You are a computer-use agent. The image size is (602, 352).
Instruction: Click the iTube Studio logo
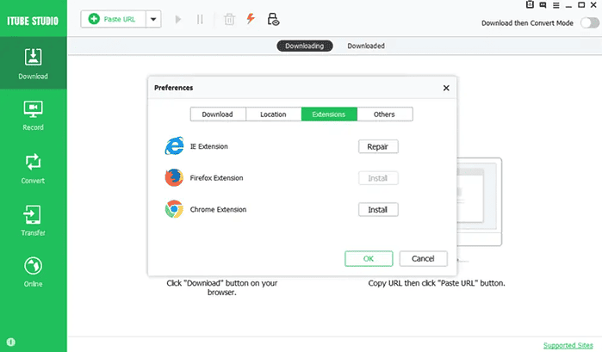click(x=33, y=21)
